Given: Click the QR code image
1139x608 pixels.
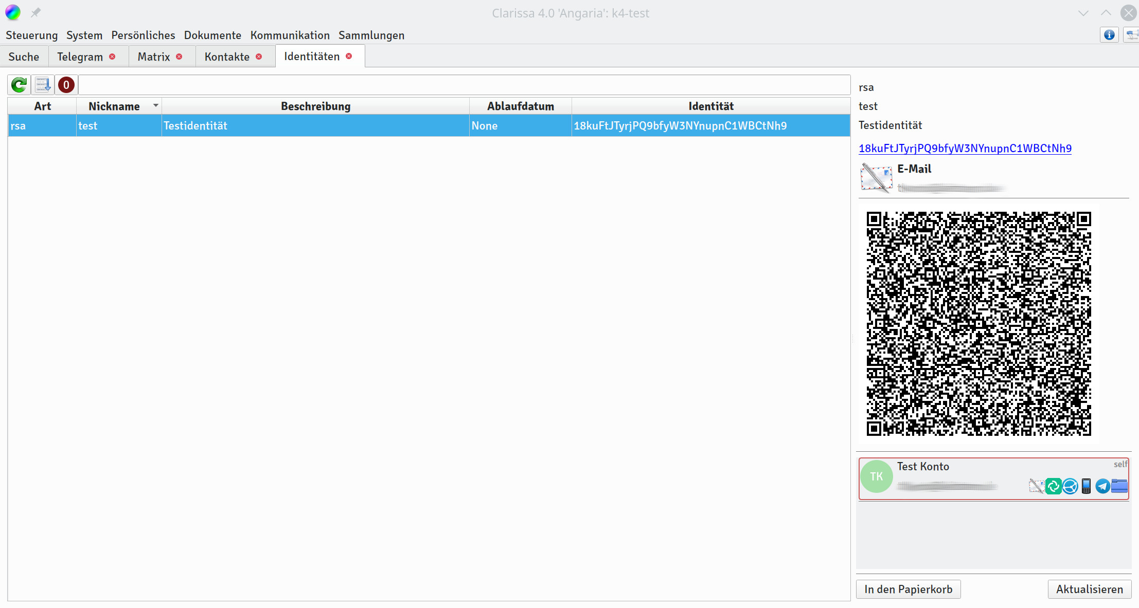Looking at the screenshot, I should 978,324.
